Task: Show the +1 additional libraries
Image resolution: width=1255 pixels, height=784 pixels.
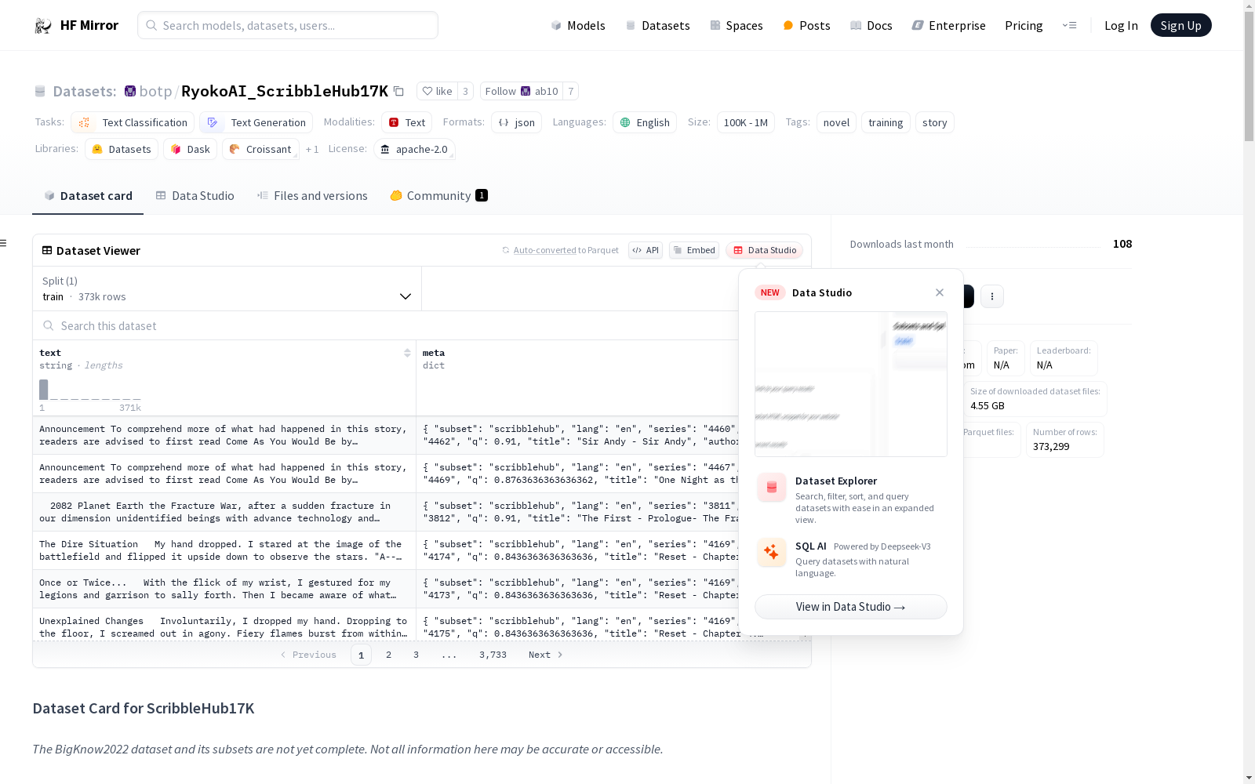Action: coord(312,150)
